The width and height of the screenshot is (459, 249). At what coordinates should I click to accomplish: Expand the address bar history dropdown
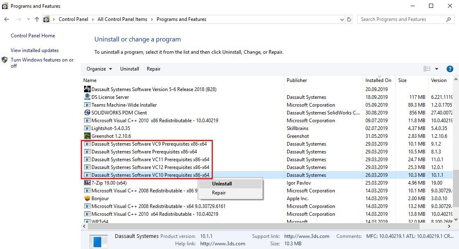[x=342, y=19]
